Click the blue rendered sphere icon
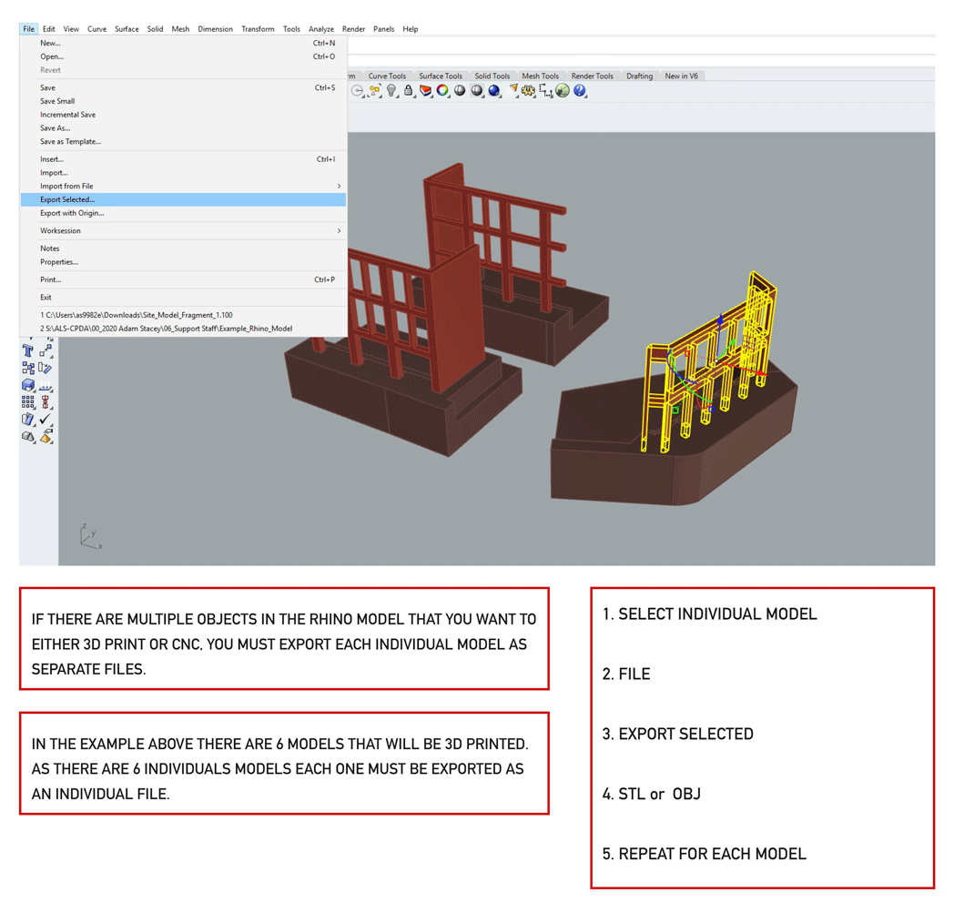 click(x=494, y=91)
